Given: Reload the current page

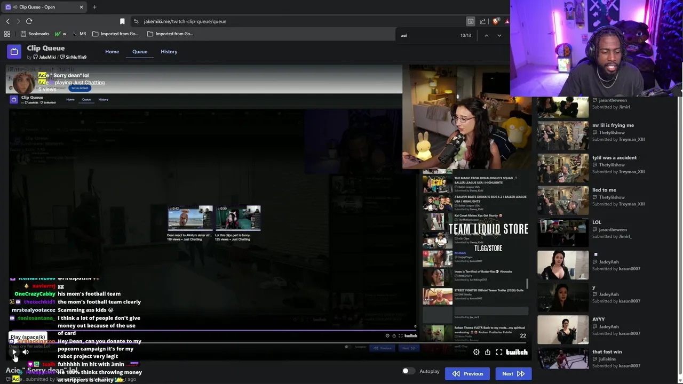Looking at the screenshot, I should click(29, 21).
